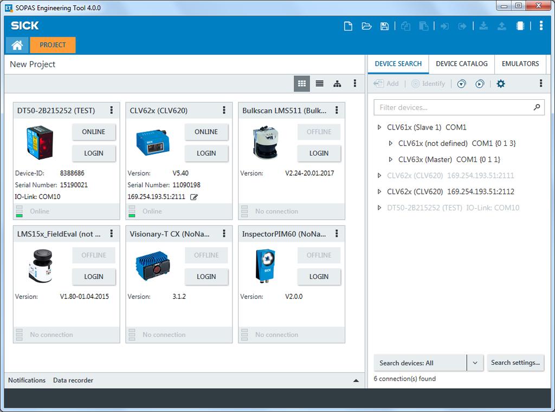
Task: Toggle Visionary-T CX OFFLINE button
Action: pos(206,255)
